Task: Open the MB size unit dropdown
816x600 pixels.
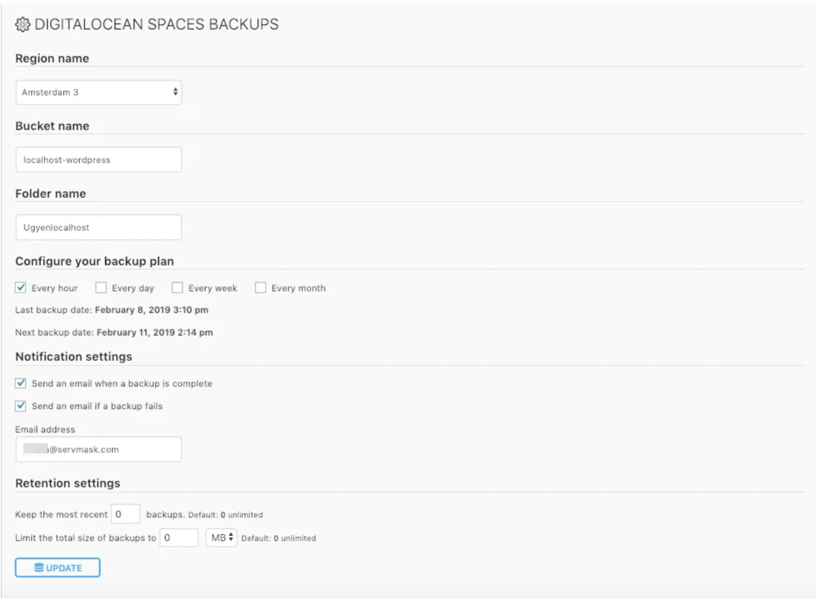Action: (222, 538)
